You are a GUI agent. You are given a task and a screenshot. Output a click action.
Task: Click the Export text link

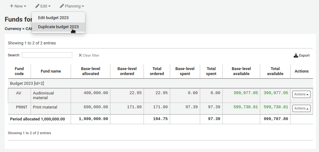point(304,55)
